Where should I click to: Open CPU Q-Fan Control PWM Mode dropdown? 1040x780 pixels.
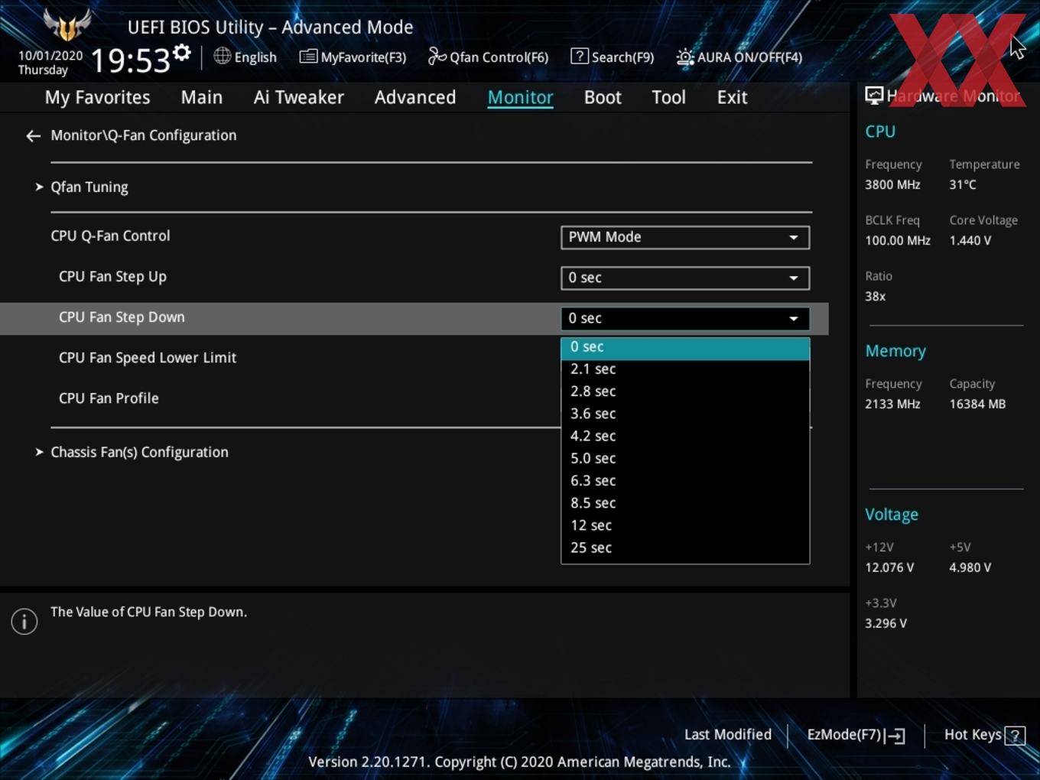point(685,237)
